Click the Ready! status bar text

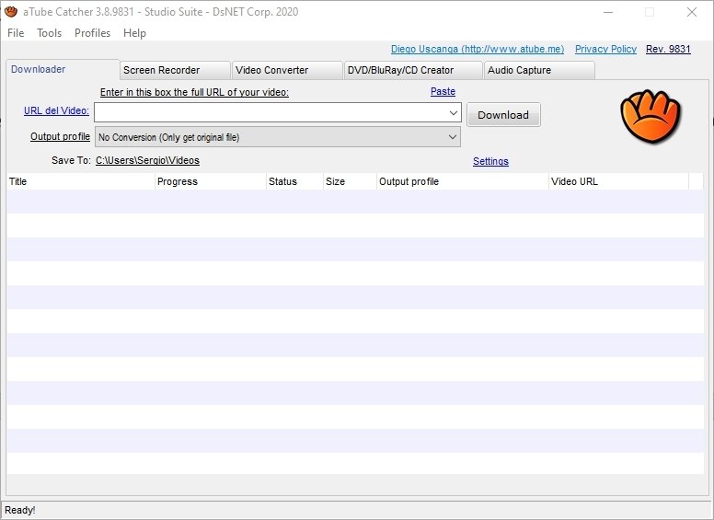click(20, 510)
